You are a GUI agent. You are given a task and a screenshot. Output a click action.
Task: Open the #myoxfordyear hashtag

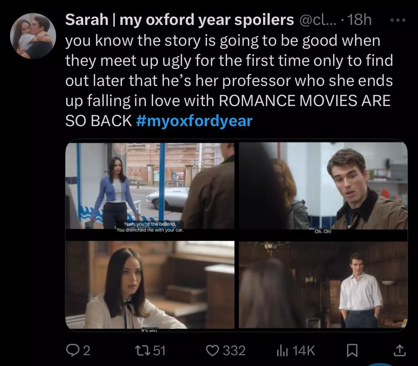(x=194, y=121)
